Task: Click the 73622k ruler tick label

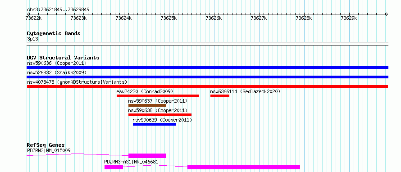Action: point(34,18)
